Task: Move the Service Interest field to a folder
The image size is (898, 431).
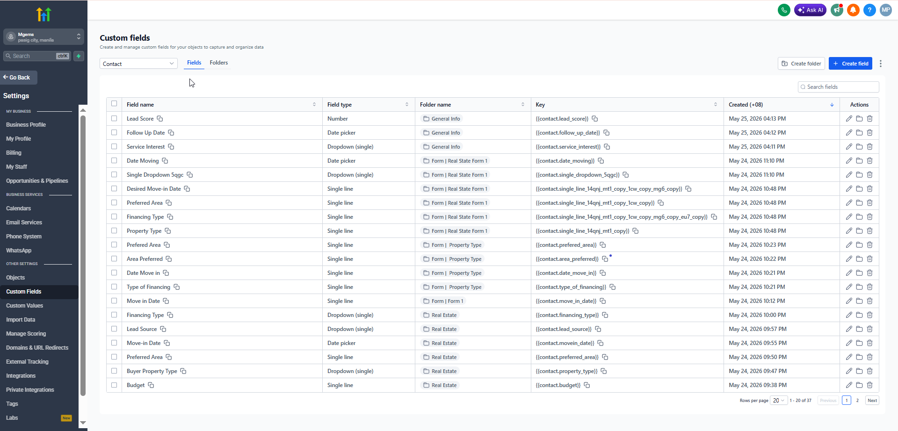Action: click(x=859, y=147)
